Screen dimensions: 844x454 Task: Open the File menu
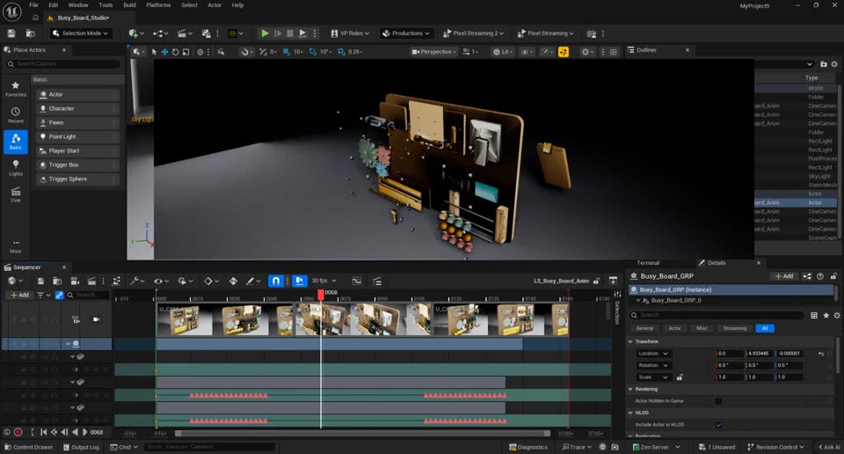[33, 5]
